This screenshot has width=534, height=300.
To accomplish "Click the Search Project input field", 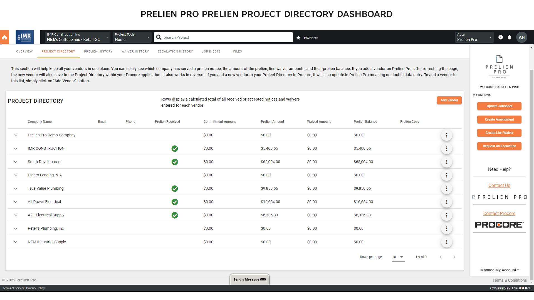I will tap(223, 37).
